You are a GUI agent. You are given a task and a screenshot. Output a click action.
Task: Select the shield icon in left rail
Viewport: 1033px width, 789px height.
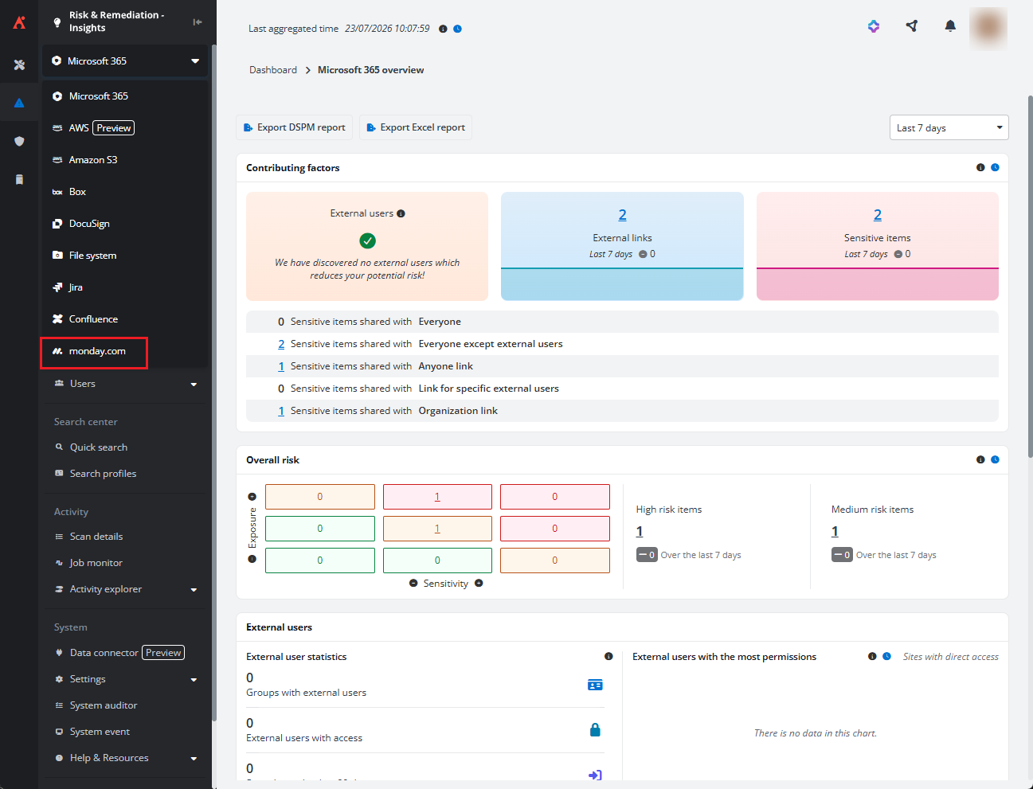pos(19,141)
